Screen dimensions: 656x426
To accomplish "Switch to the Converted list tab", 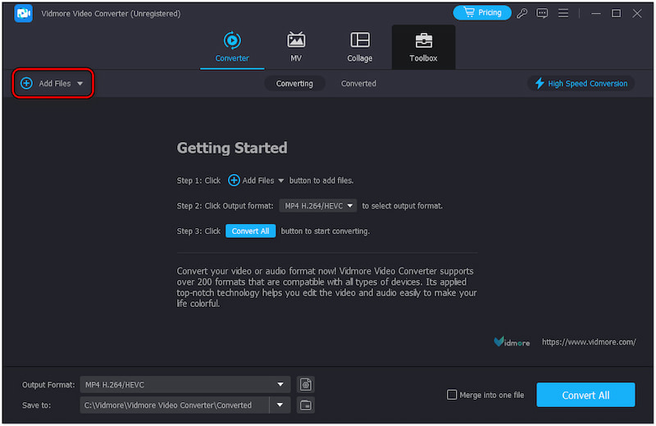I will click(x=358, y=84).
